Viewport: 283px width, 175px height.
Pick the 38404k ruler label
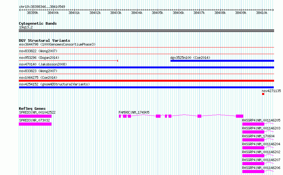[x=137, y=13]
